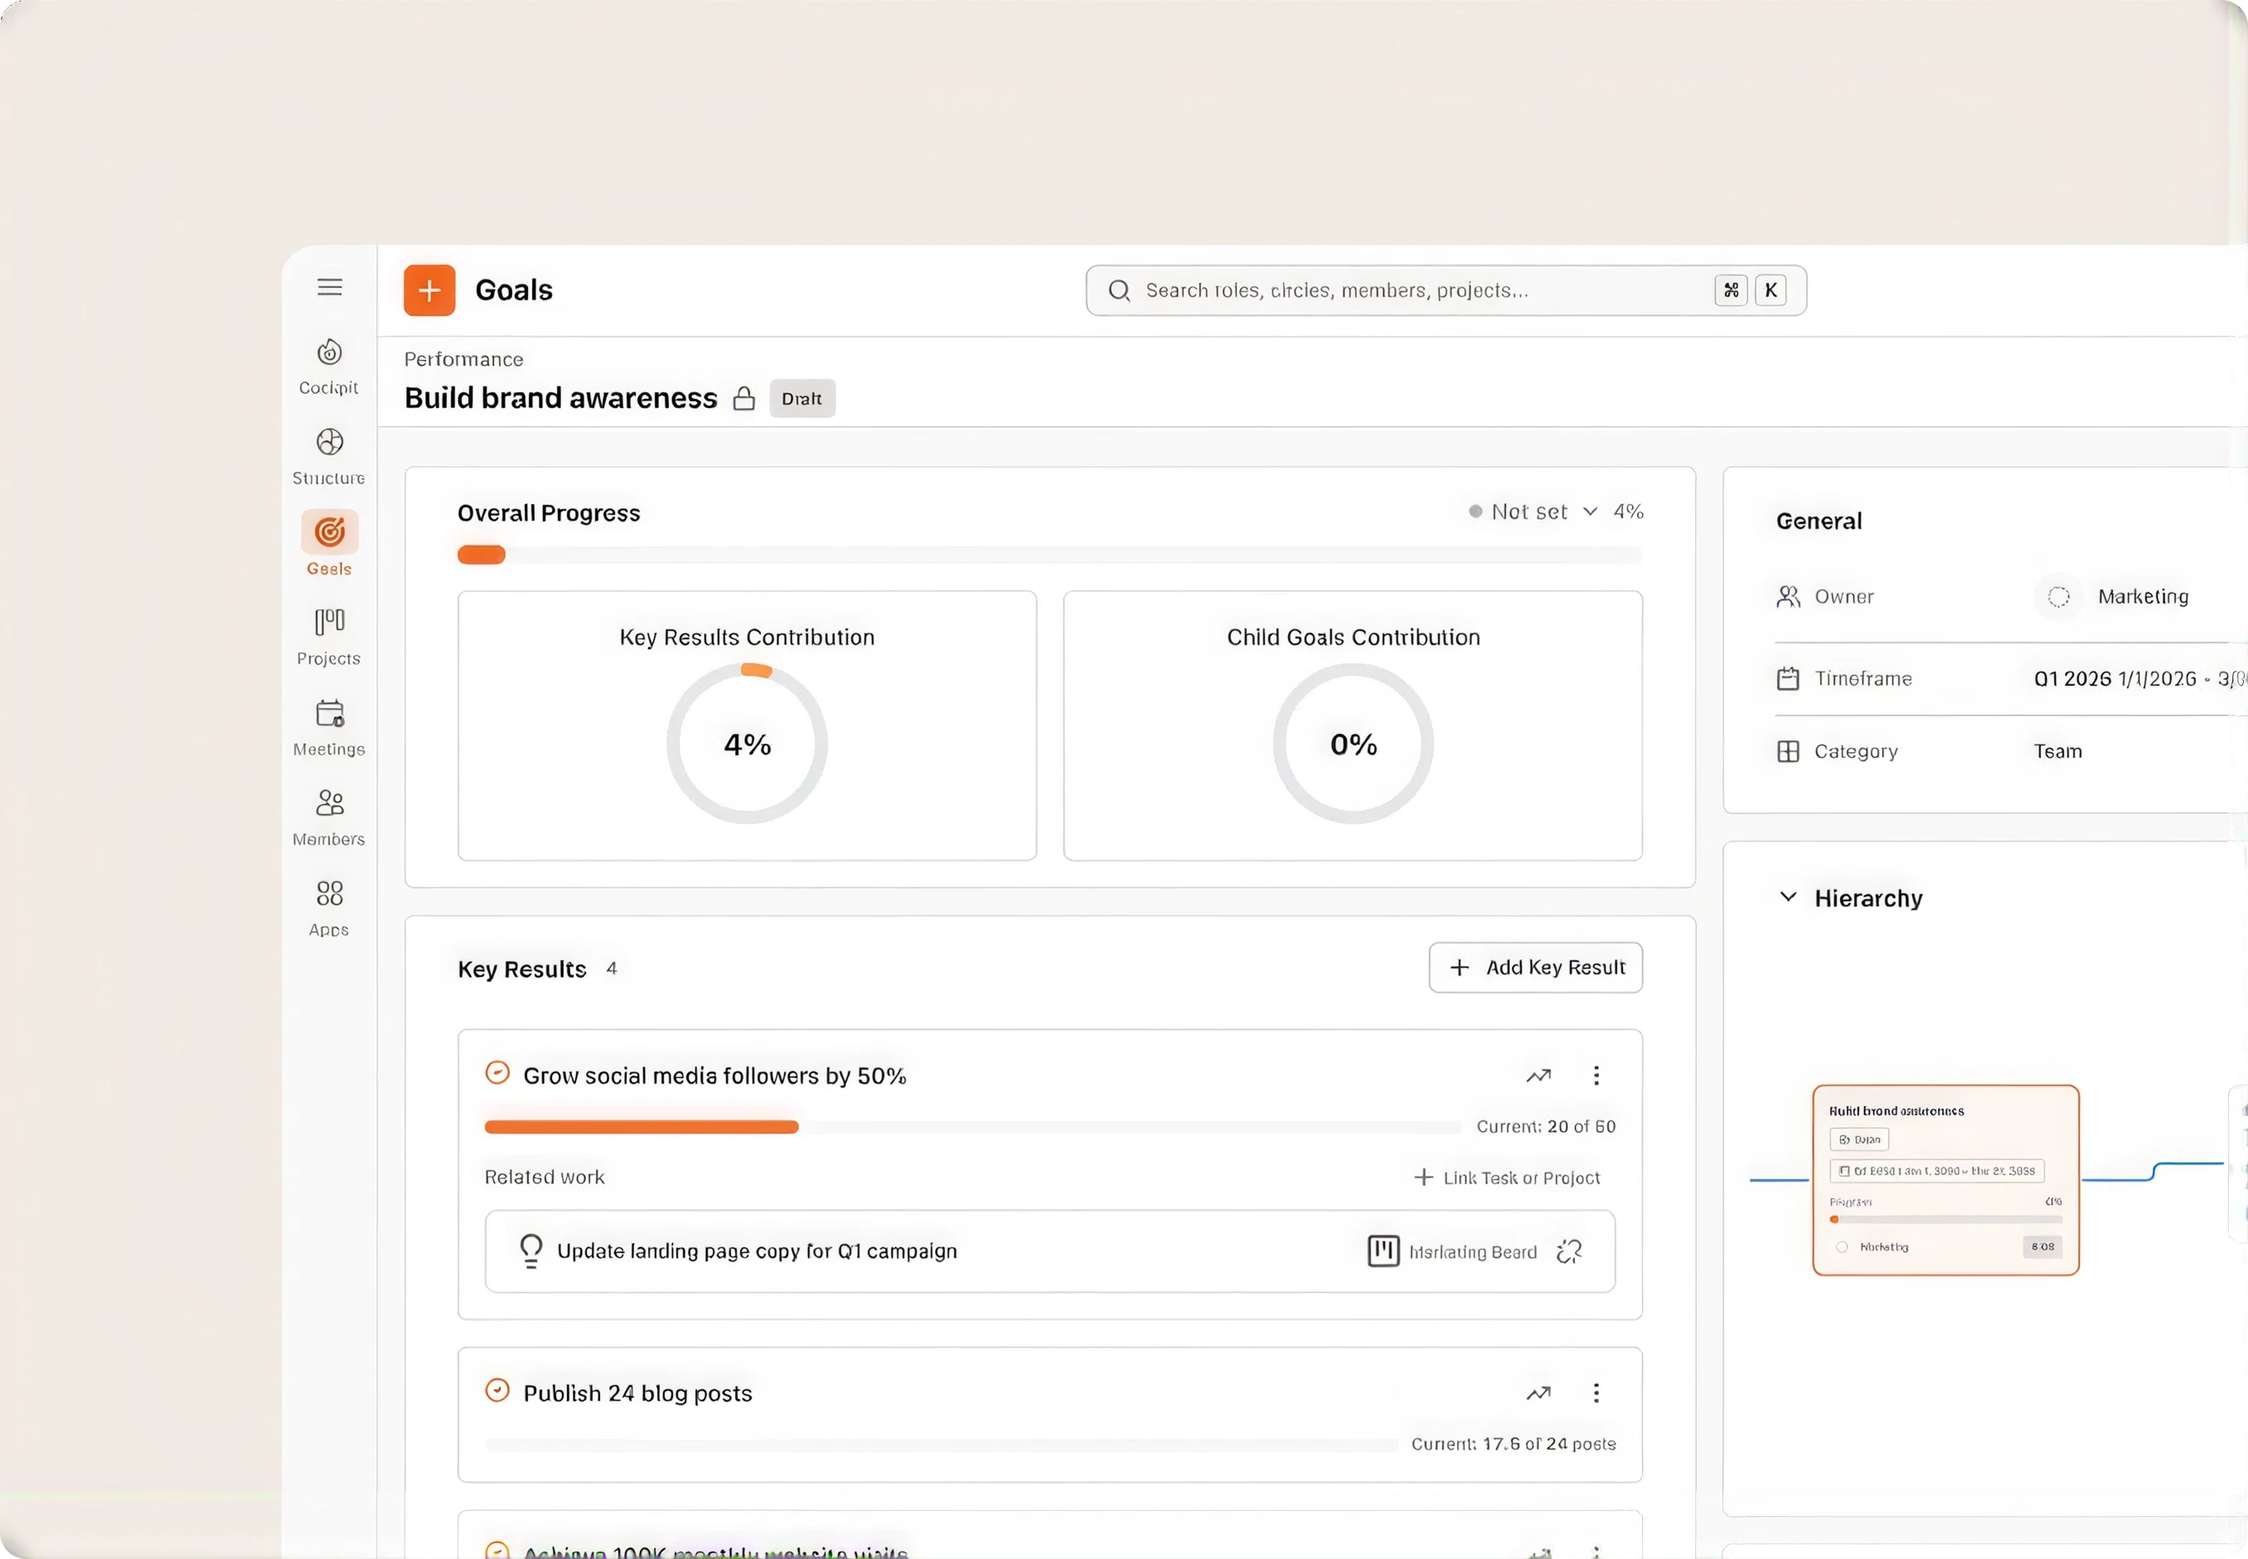Click Add Key Result button
Image resolution: width=2248 pixels, height=1559 pixels.
(1536, 967)
